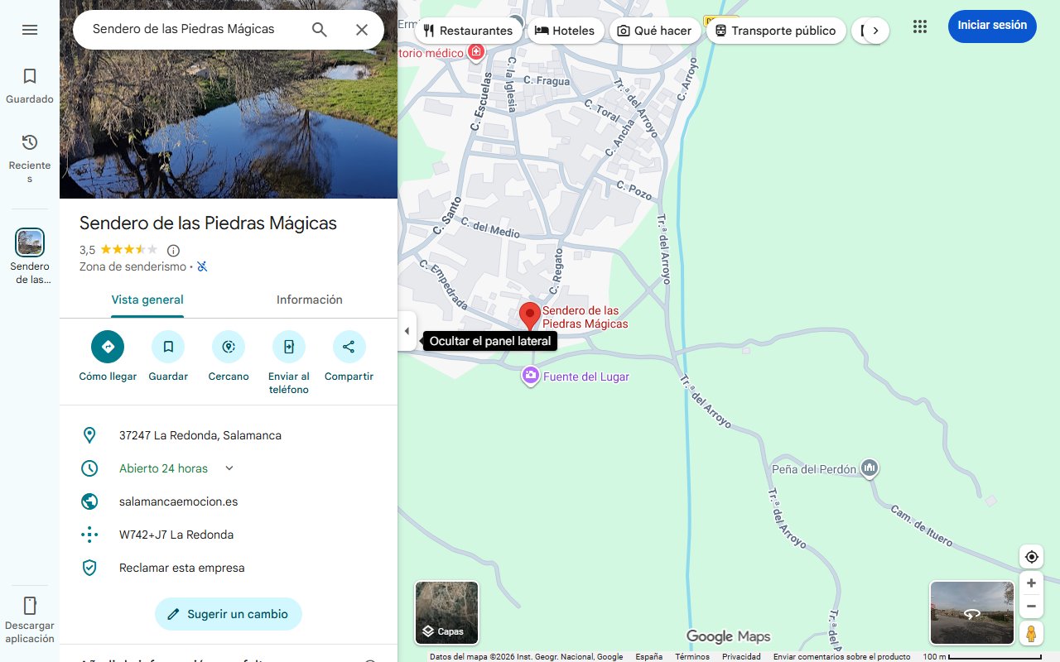The height and width of the screenshot is (662, 1060).
Task: Select the Cómo llegar directions icon
Action: coord(107,346)
